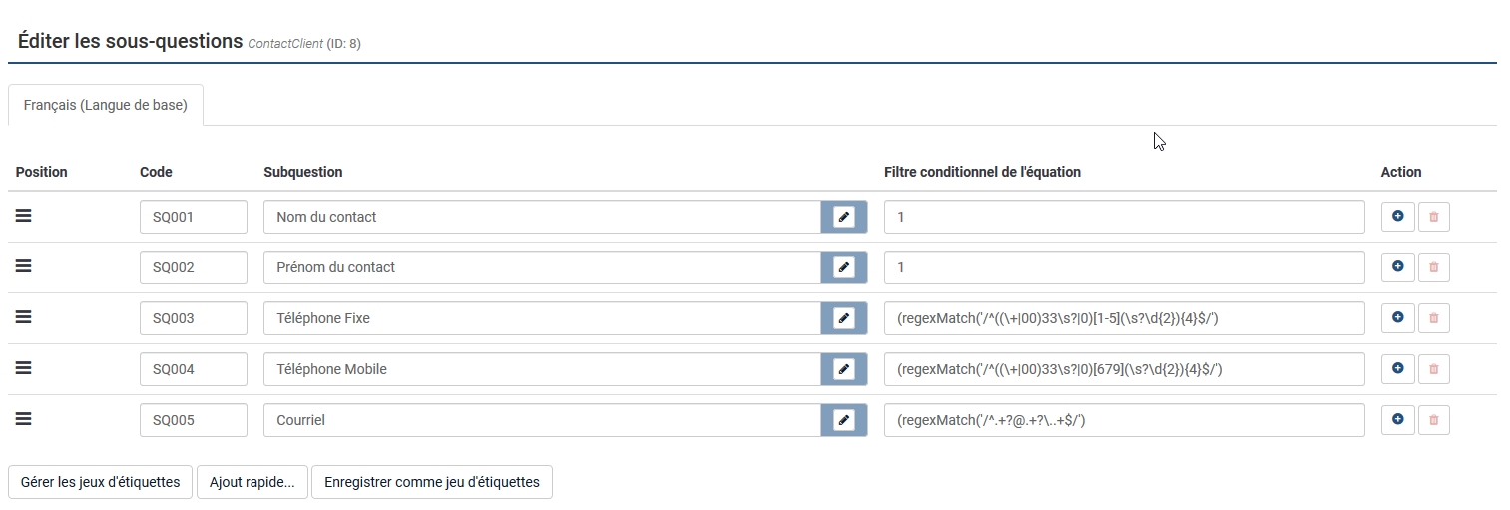Open editor pencil for Téléphone Mobile
1510x510 pixels.
coord(844,369)
